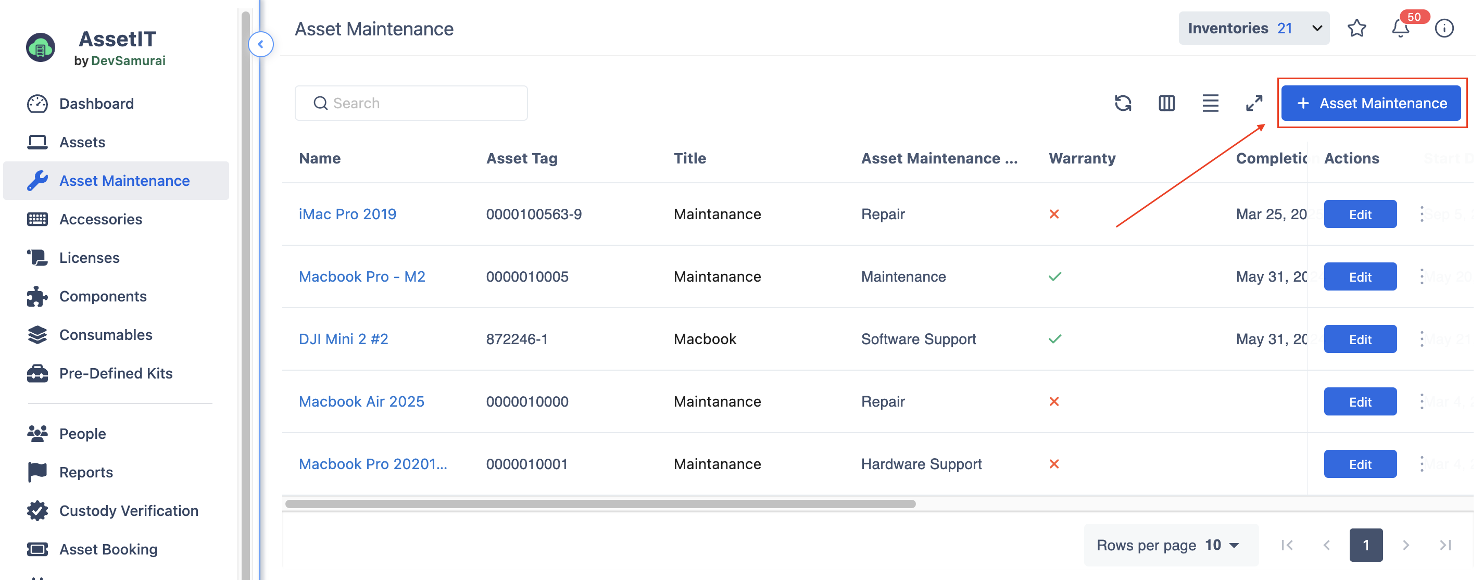Open notifications bell with 50 badge

pyautogui.click(x=1400, y=28)
